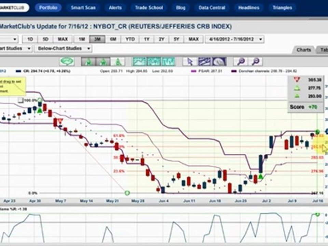Select the 5Y time range
328x246 pixels.
pos(176,39)
